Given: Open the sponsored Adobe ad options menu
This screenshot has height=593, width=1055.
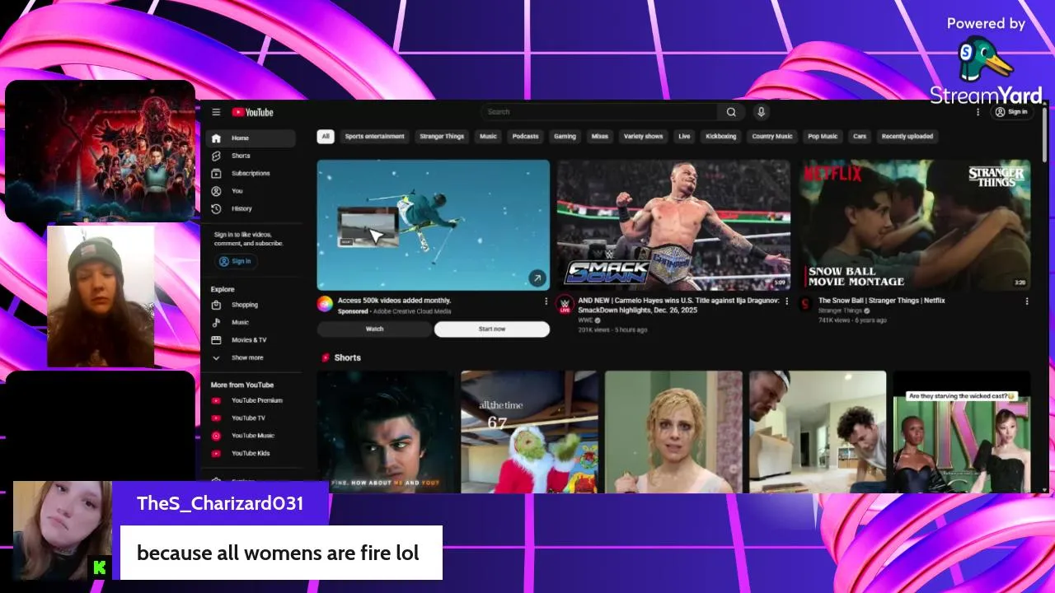Looking at the screenshot, I should pos(546,301).
